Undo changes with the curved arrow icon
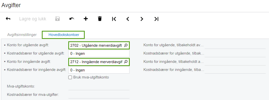This screenshot has width=269, height=100. pyautogui.click(x=72, y=19)
